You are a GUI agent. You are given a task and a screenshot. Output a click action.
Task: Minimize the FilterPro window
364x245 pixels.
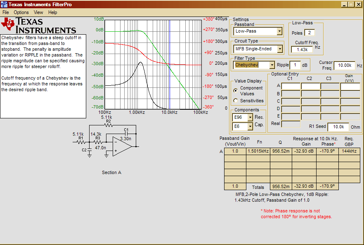[344, 5]
